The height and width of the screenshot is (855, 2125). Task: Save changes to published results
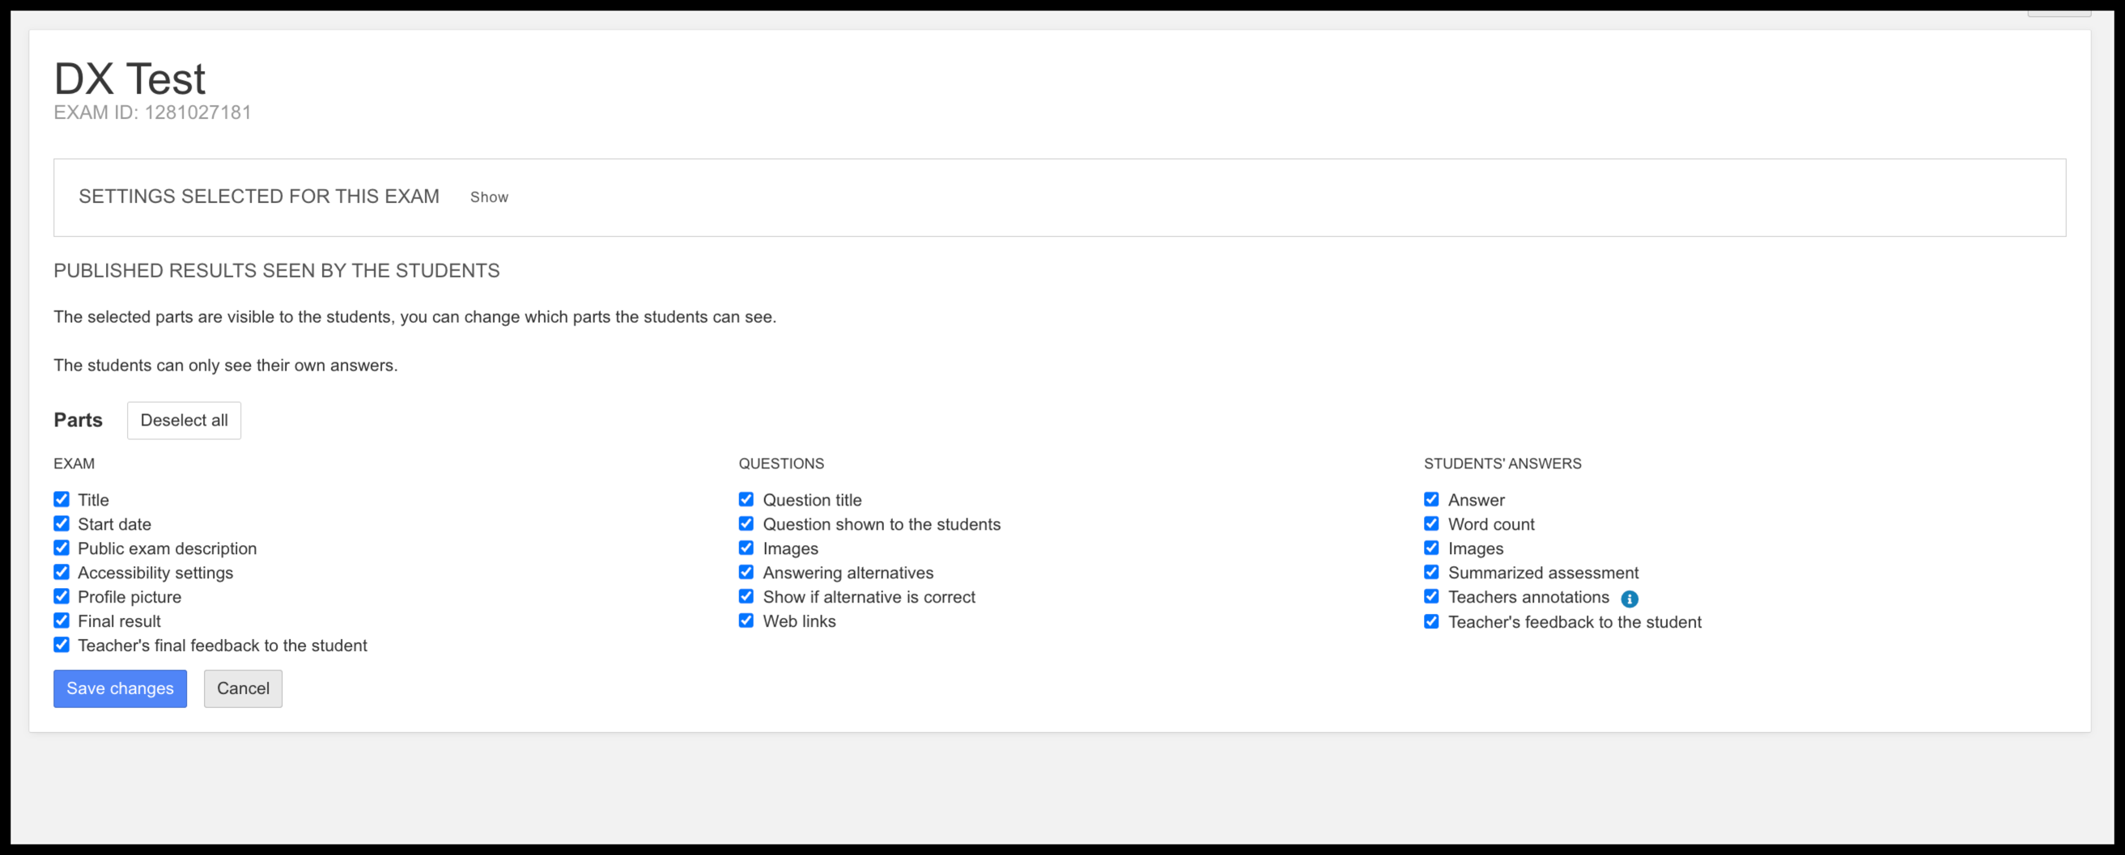(x=121, y=688)
